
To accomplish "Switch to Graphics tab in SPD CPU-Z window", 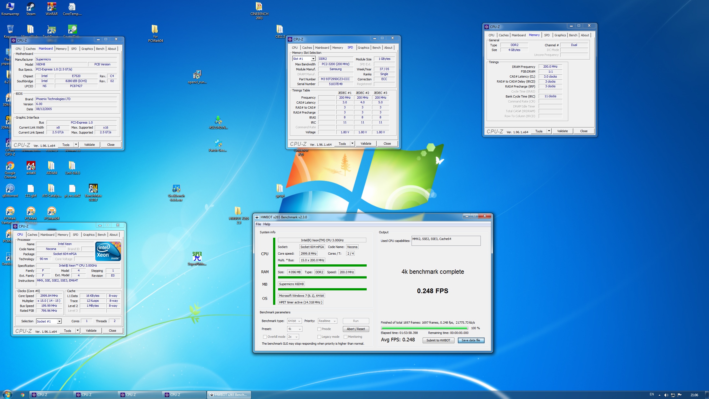I will [363, 48].
